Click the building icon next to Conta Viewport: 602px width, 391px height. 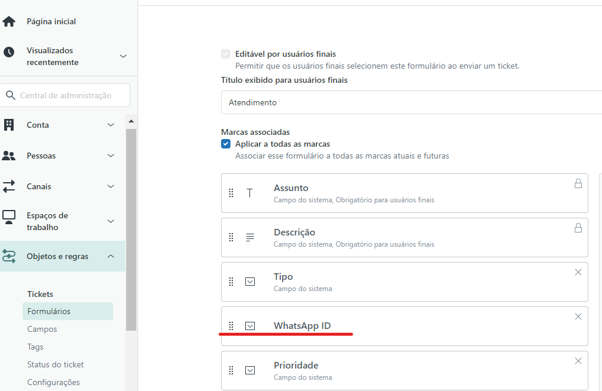[x=9, y=125]
